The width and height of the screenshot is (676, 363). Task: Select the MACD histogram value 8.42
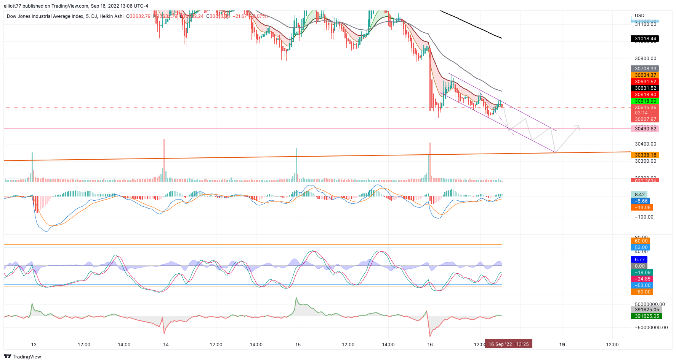coord(639,195)
